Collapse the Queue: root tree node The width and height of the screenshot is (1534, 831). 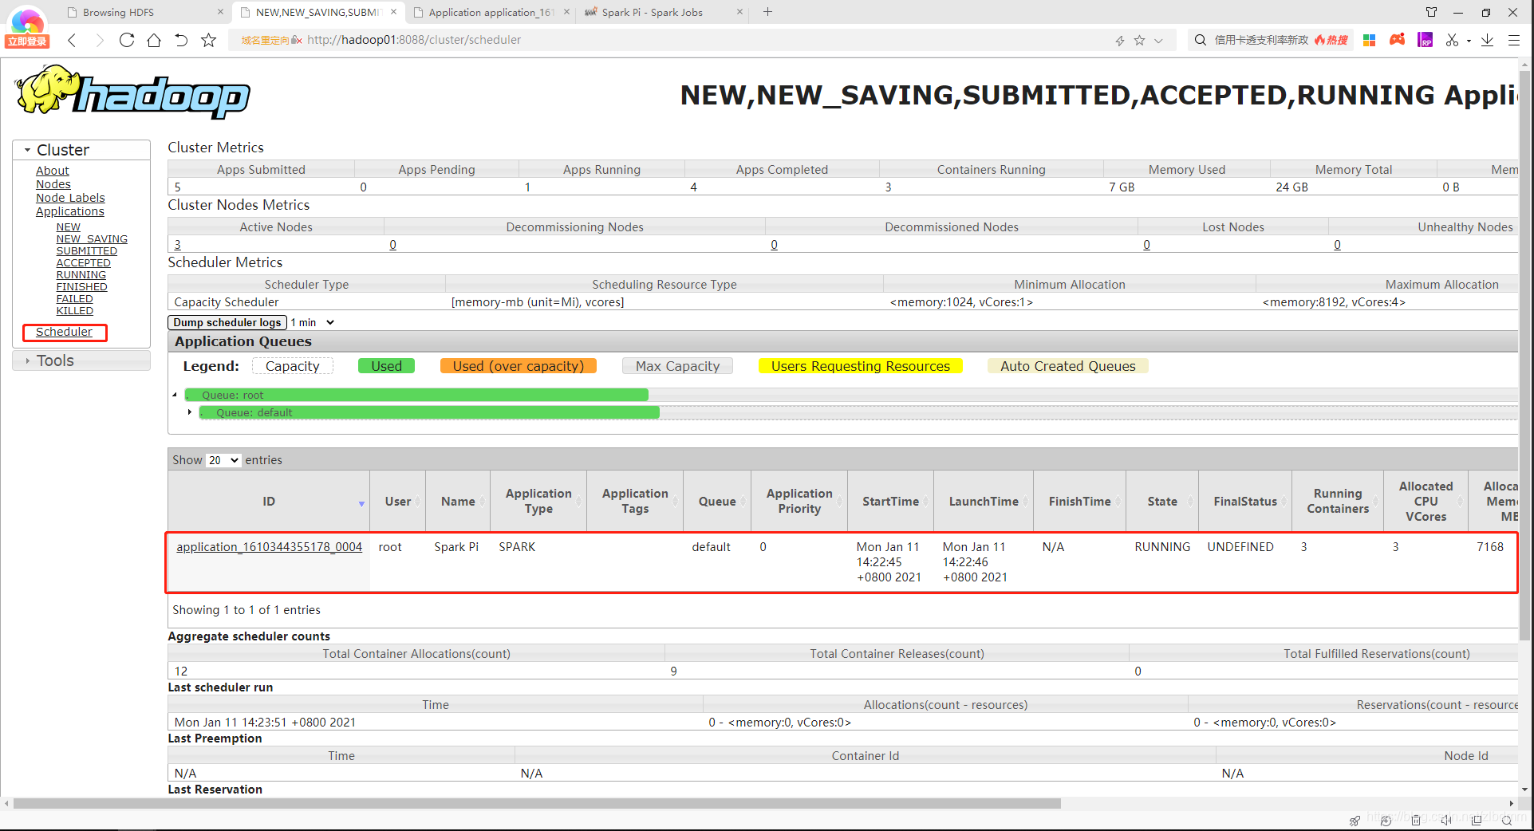click(x=175, y=395)
